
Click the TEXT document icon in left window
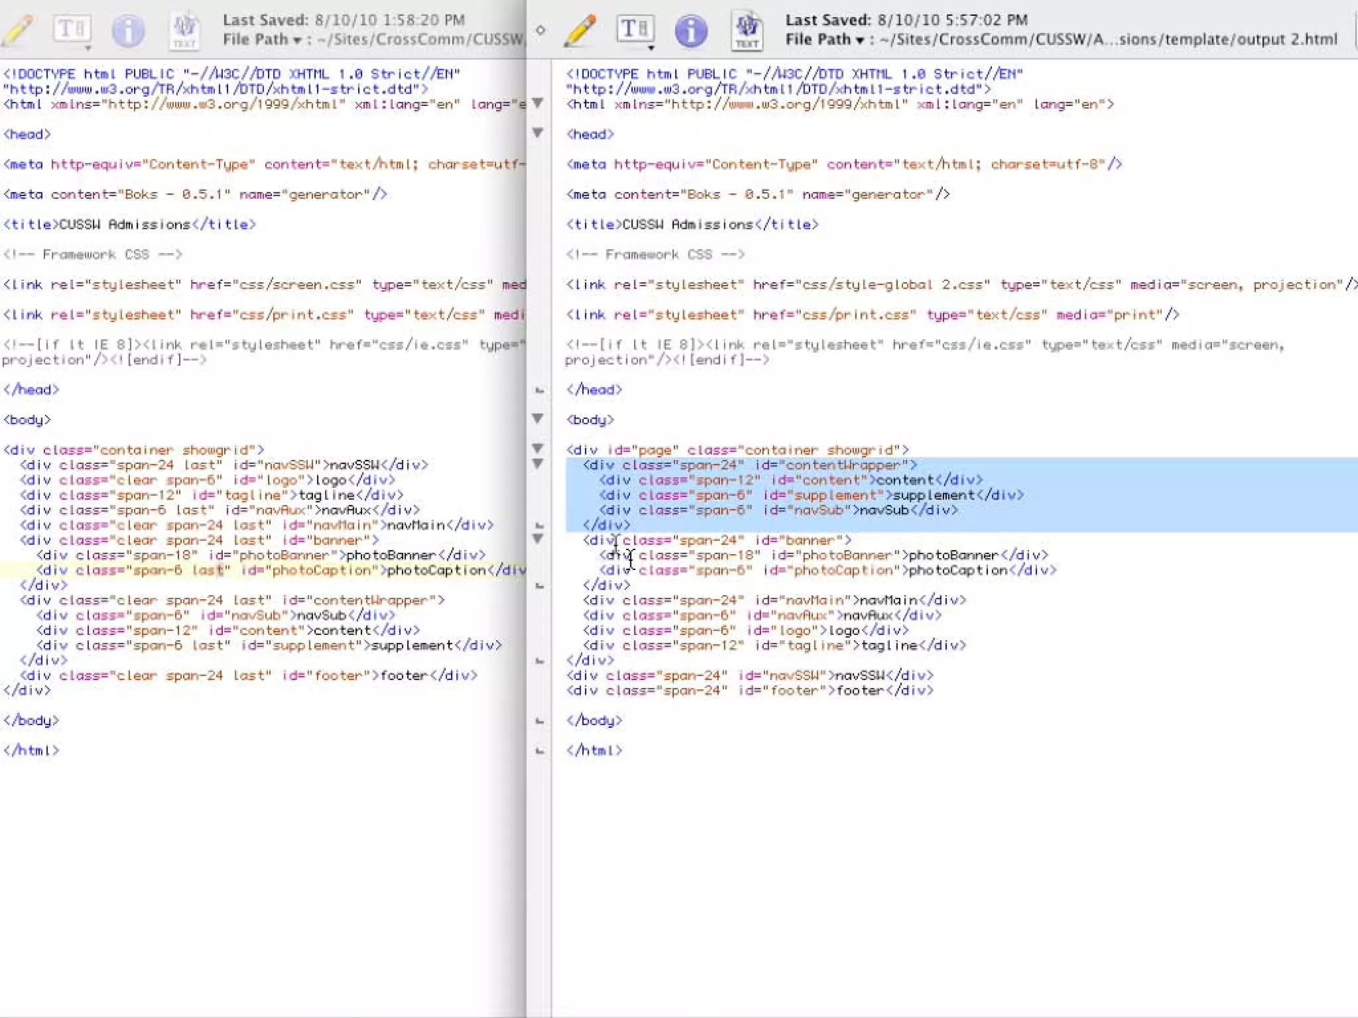coord(184,30)
